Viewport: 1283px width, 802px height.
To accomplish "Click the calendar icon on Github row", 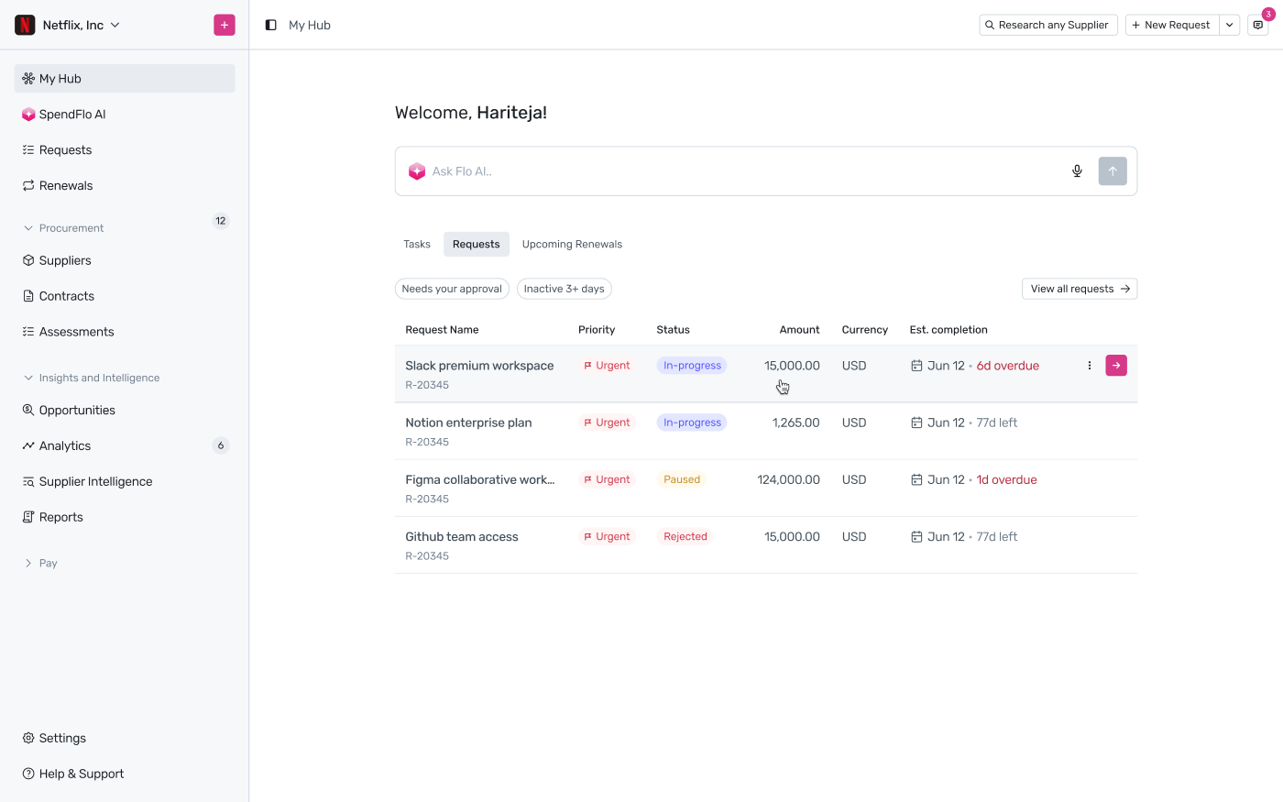I will (x=916, y=536).
